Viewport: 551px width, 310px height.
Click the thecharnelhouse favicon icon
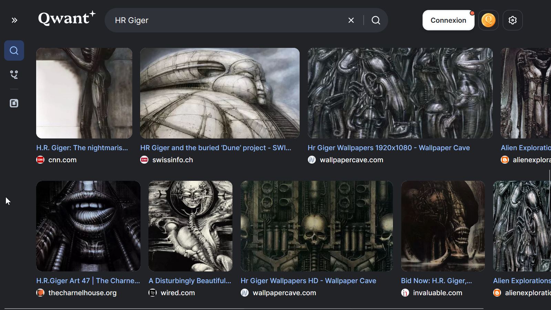pos(40,293)
